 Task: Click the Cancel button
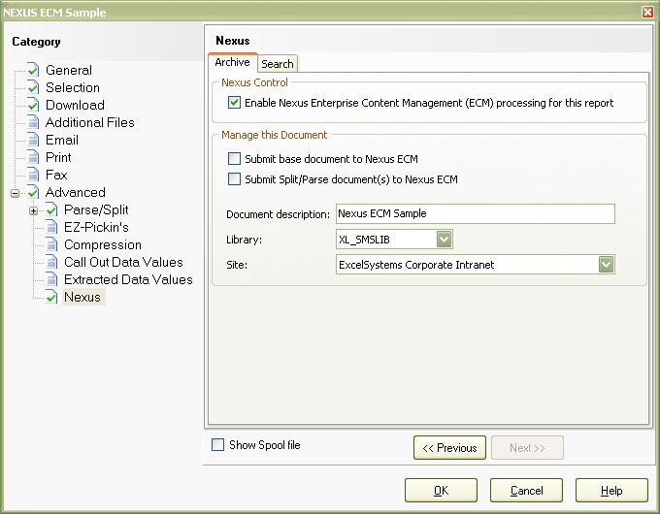(527, 491)
